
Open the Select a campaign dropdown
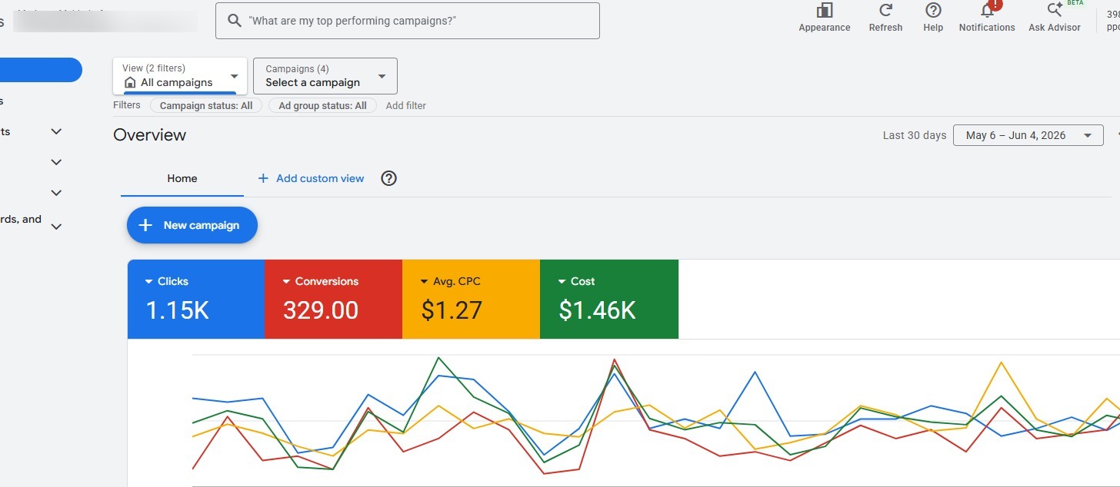pyautogui.click(x=325, y=76)
